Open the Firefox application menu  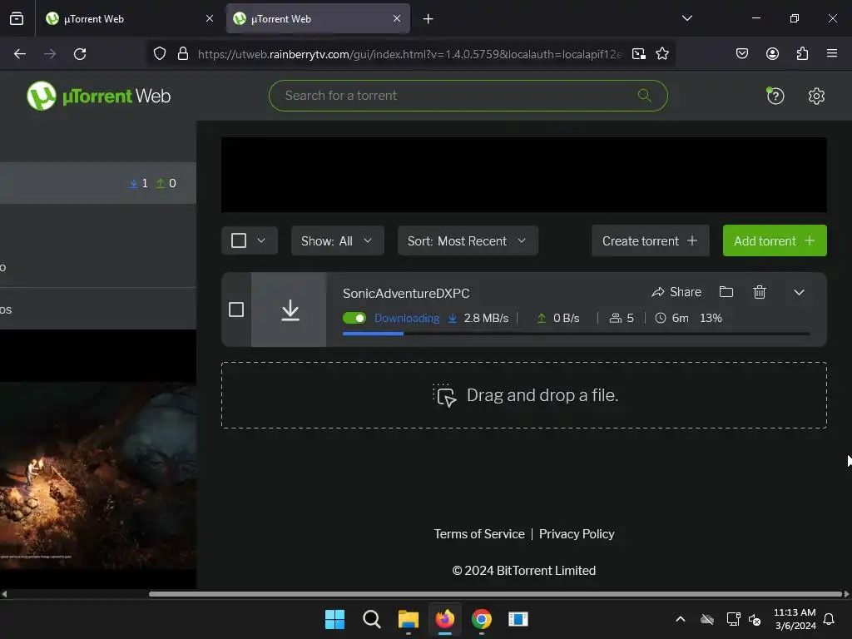point(831,54)
